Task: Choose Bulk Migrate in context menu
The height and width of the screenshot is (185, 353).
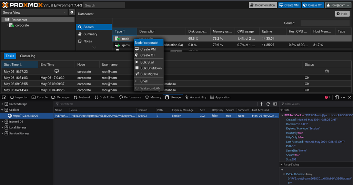Action: pyautogui.click(x=149, y=74)
